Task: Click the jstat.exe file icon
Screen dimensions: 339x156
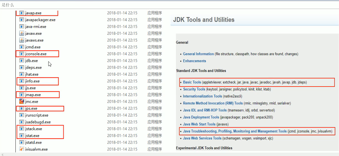Action: (x=22, y=136)
